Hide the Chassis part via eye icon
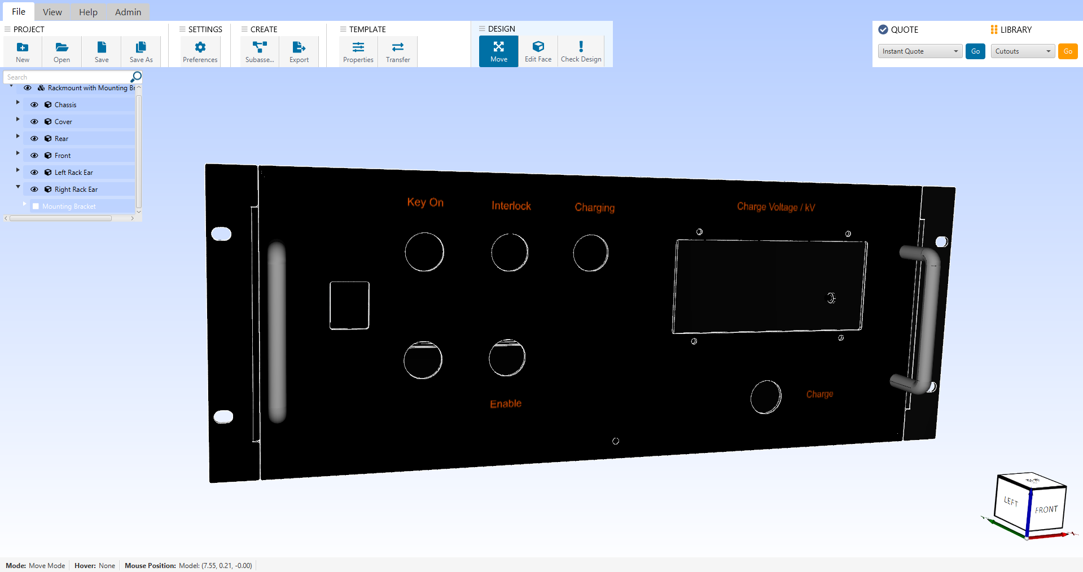The image size is (1083, 572). [34, 105]
